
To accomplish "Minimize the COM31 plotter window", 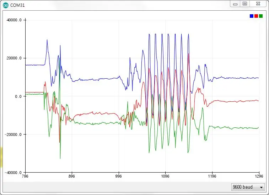I will tap(235, 4).
